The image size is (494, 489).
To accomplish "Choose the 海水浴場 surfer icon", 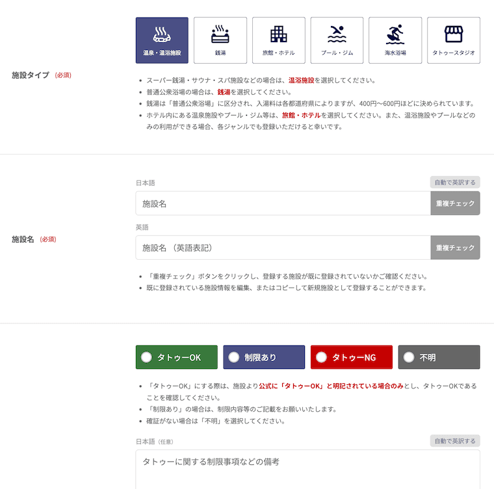I will click(395, 34).
